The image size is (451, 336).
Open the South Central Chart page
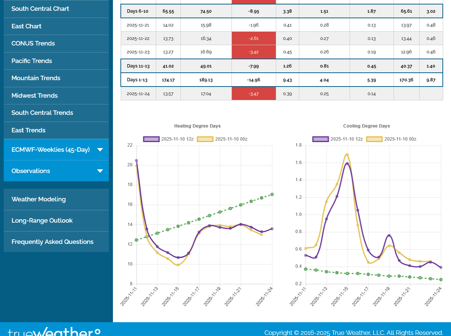(40, 9)
